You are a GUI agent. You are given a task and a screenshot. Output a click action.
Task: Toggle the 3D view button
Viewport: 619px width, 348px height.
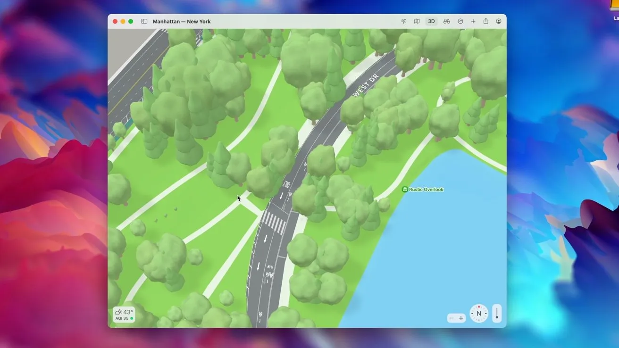(x=431, y=21)
